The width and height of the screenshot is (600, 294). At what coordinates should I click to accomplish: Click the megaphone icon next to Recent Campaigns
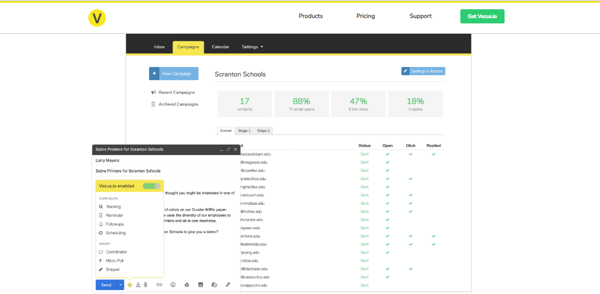153,93
